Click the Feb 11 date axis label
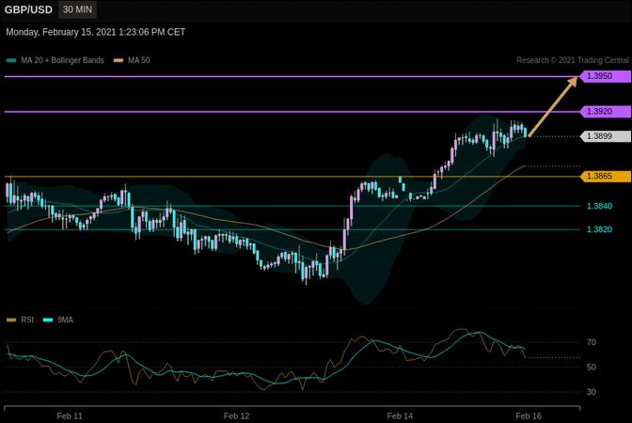Screen dimensions: 632x423 [70, 416]
